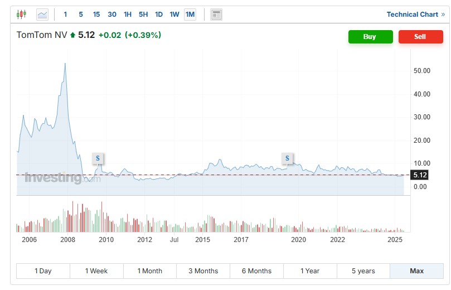Show the 1 Day range
Viewport: 451px width, 290px height.
coord(43,271)
